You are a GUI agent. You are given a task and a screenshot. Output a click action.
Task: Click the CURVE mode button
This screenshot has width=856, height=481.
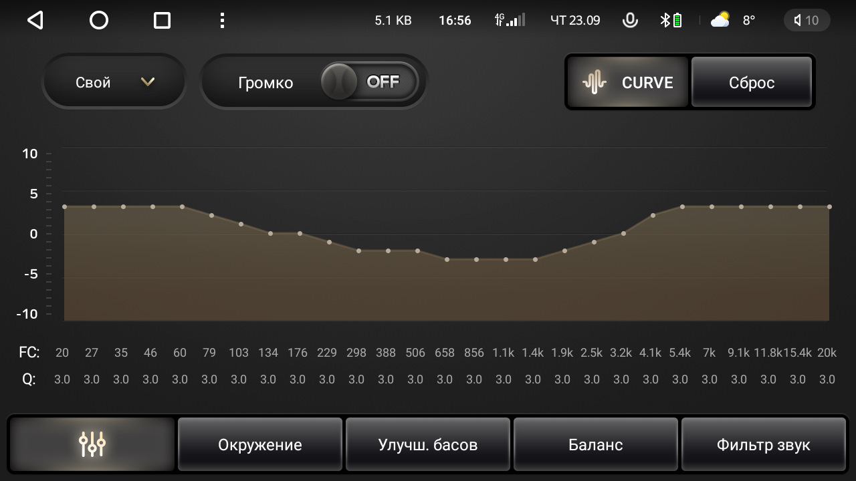click(x=627, y=82)
